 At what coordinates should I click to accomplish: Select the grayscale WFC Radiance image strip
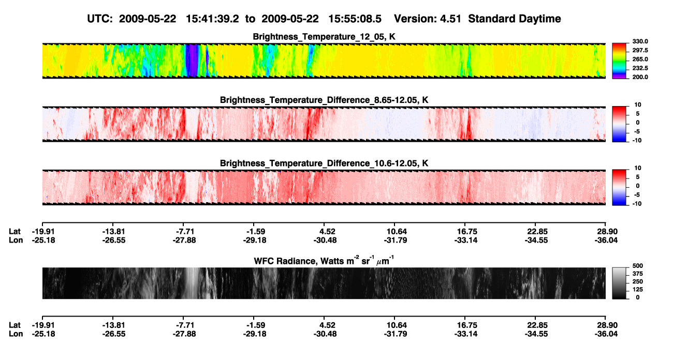324,283
